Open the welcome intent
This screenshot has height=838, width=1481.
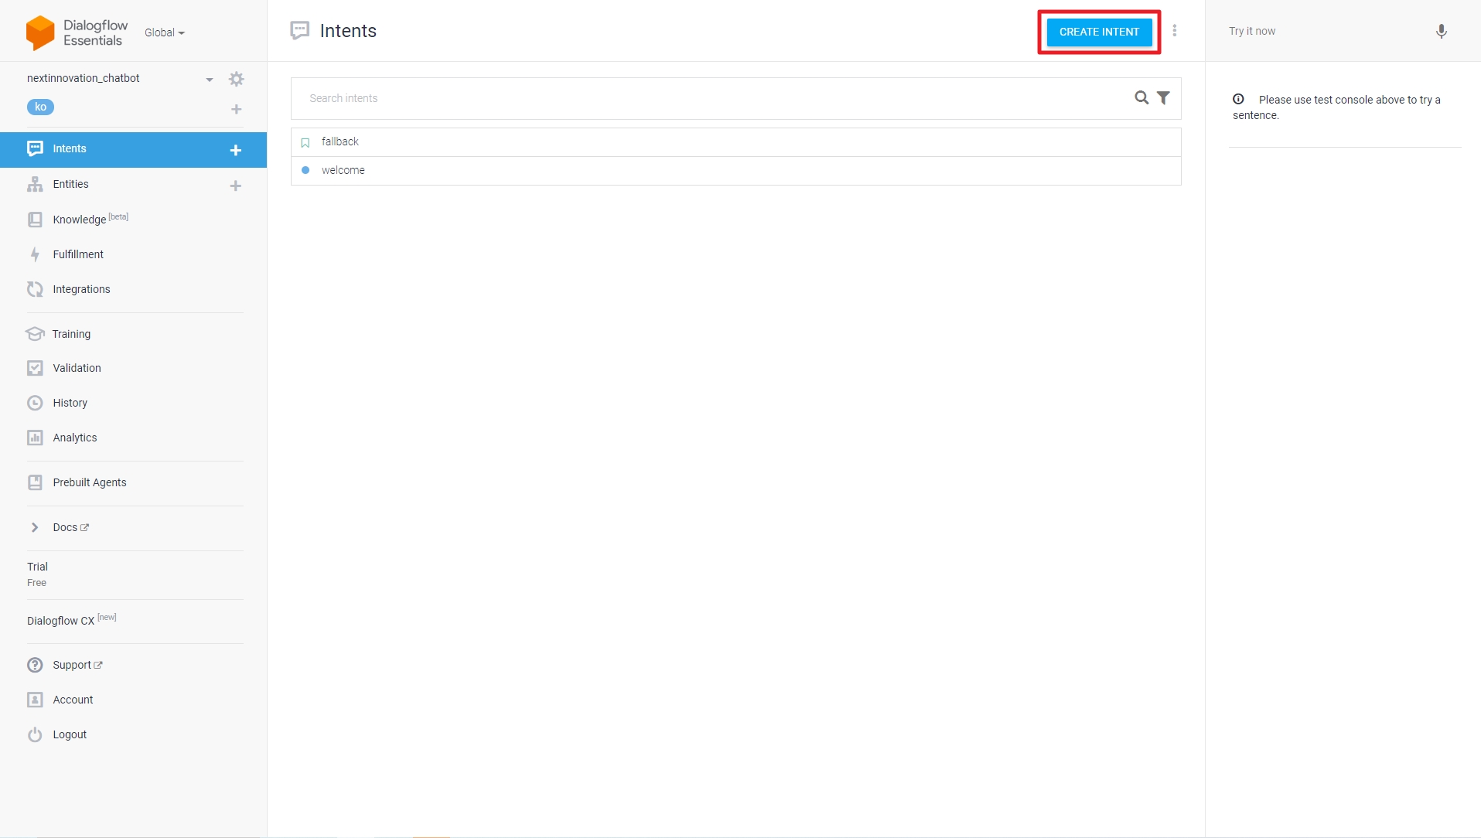(736, 170)
